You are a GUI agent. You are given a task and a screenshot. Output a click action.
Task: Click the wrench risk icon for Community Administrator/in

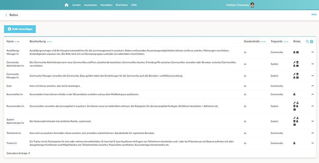(x=294, y=63)
